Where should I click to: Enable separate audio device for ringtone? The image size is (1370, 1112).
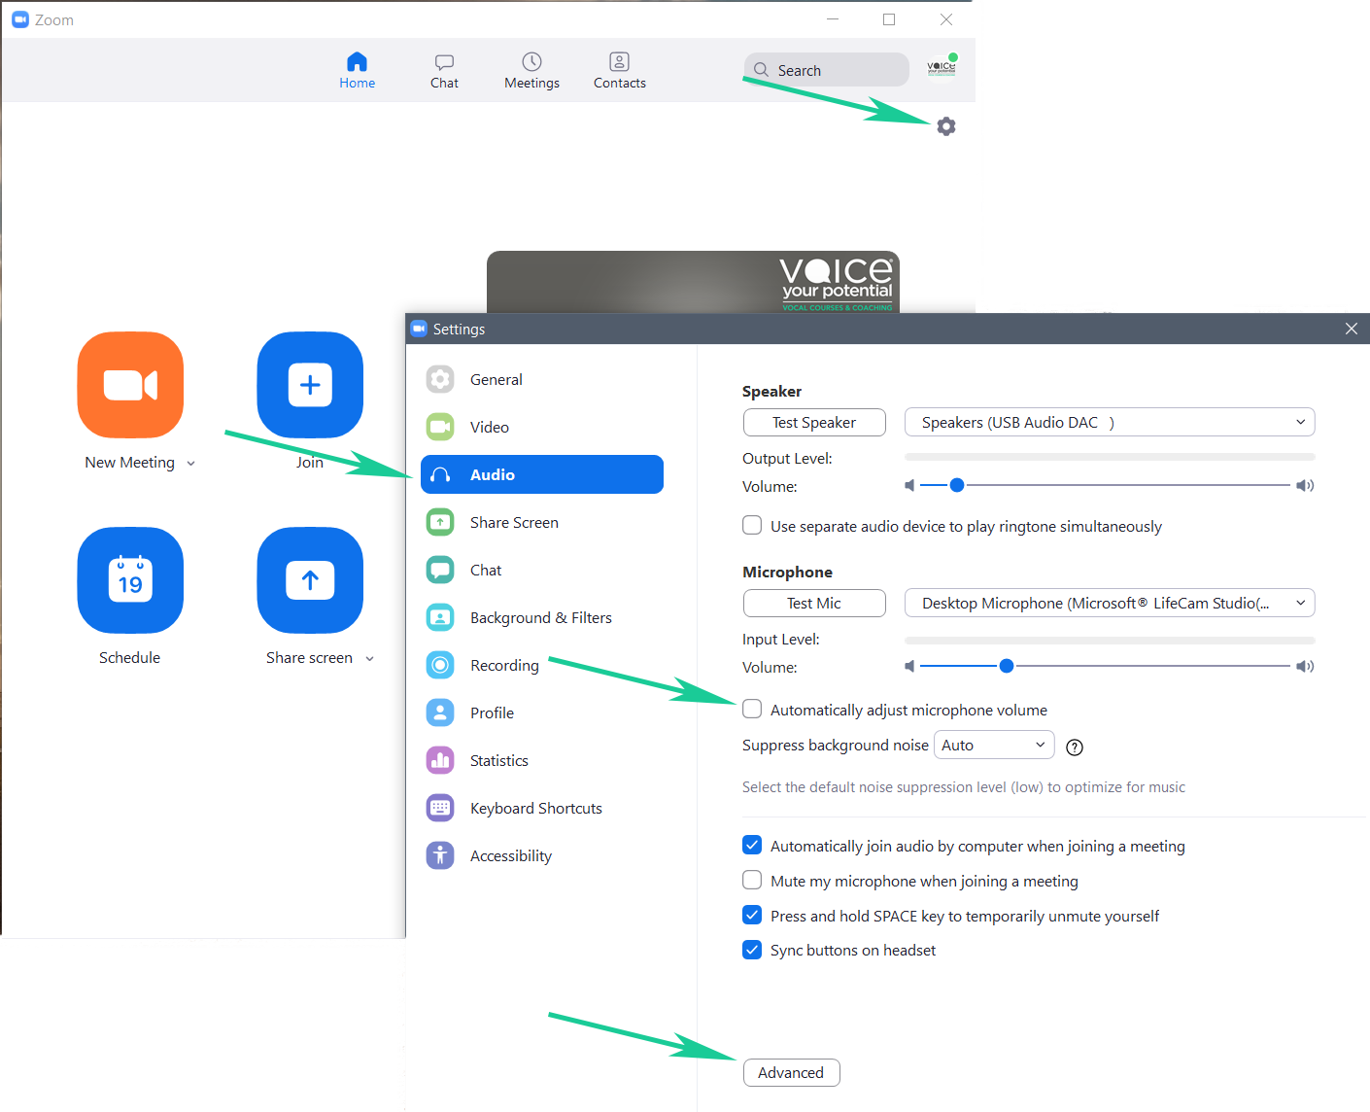(752, 525)
